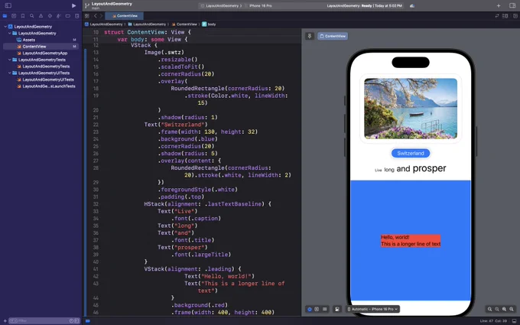This screenshot has height=325, width=520.
Task: Toggle the source-control status filter in navigator
Action: coord(76,320)
